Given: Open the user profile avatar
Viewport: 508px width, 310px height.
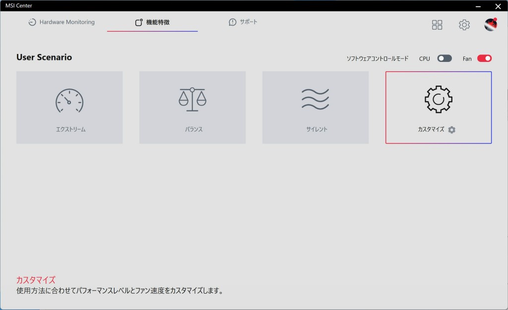Looking at the screenshot, I should pos(491,25).
